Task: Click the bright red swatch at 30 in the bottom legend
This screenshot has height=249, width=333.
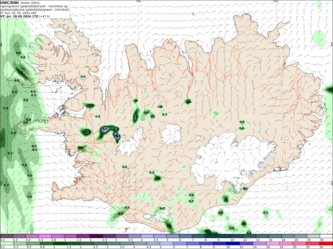Action: click(326, 244)
